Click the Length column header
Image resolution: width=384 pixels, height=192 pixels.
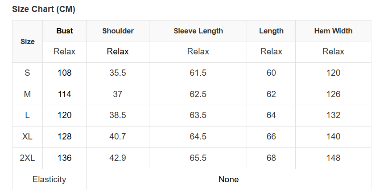click(x=271, y=31)
